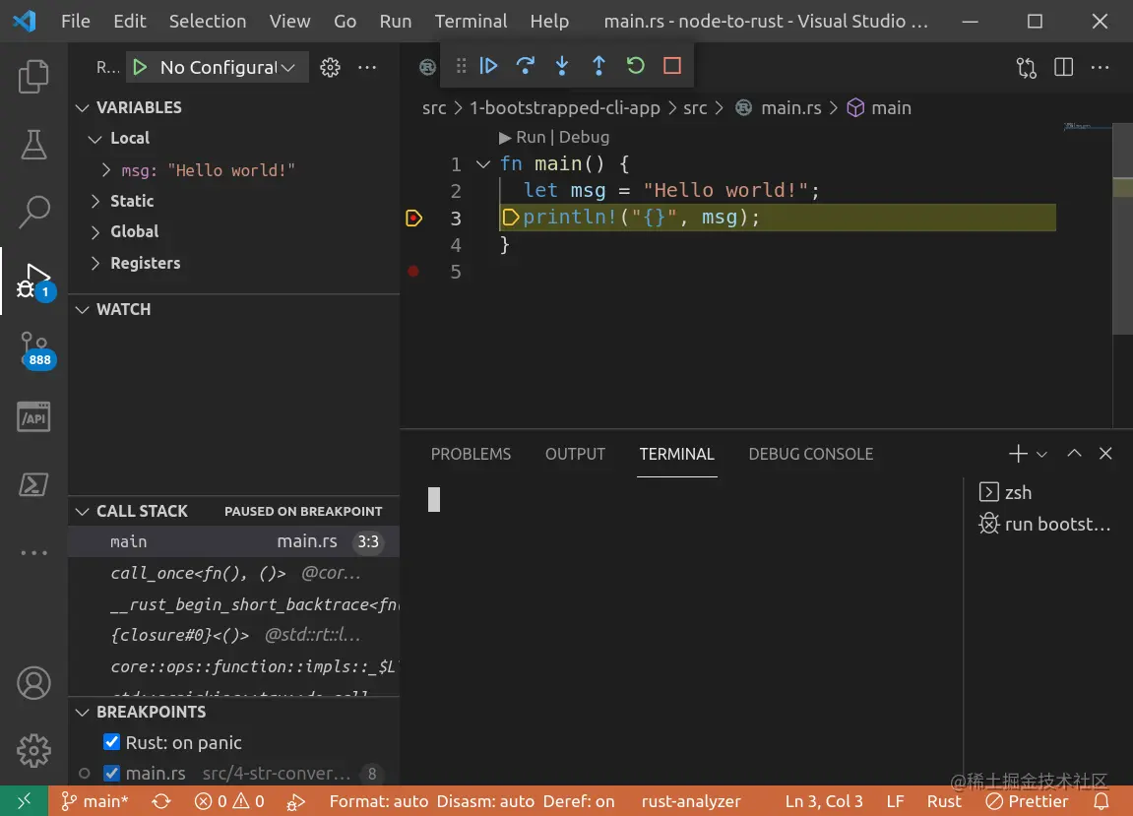This screenshot has height=816, width=1133.
Task: Open the PowerShell-style terminal extension icon
Action: tap(33, 484)
